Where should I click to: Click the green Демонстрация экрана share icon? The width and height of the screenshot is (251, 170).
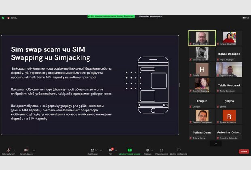[130, 150]
